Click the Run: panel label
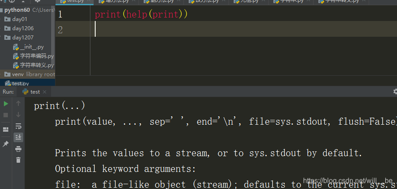Image resolution: width=397 pixels, height=189 pixels. pos(8,92)
